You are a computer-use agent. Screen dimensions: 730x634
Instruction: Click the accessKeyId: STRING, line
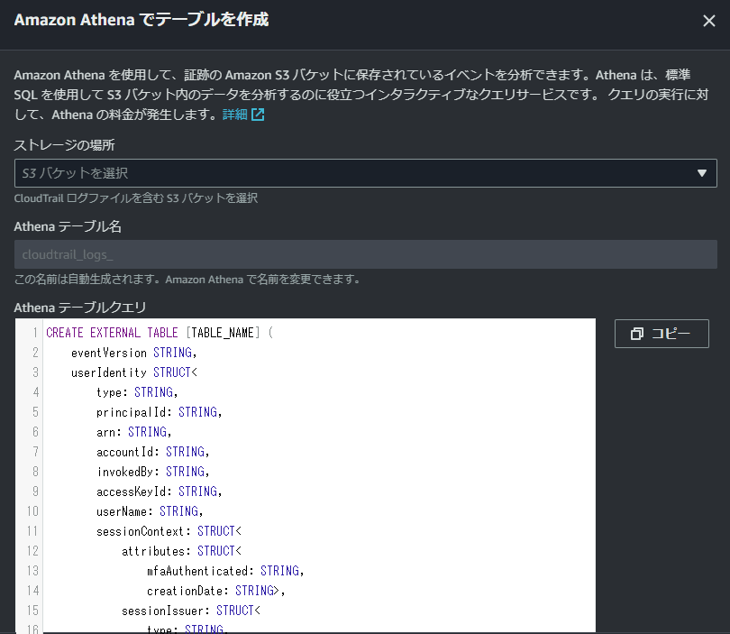coord(160,492)
